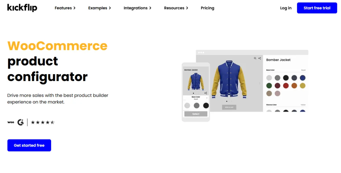Click the Log in link

tap(286, 8)
